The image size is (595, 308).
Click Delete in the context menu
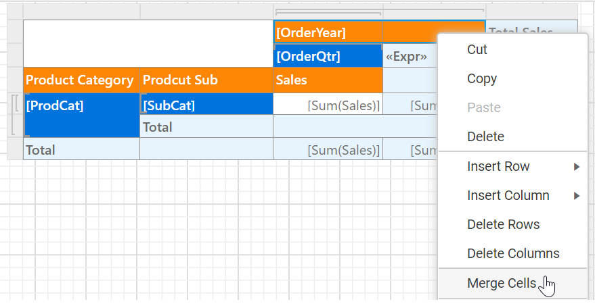[x=485, y=136]
